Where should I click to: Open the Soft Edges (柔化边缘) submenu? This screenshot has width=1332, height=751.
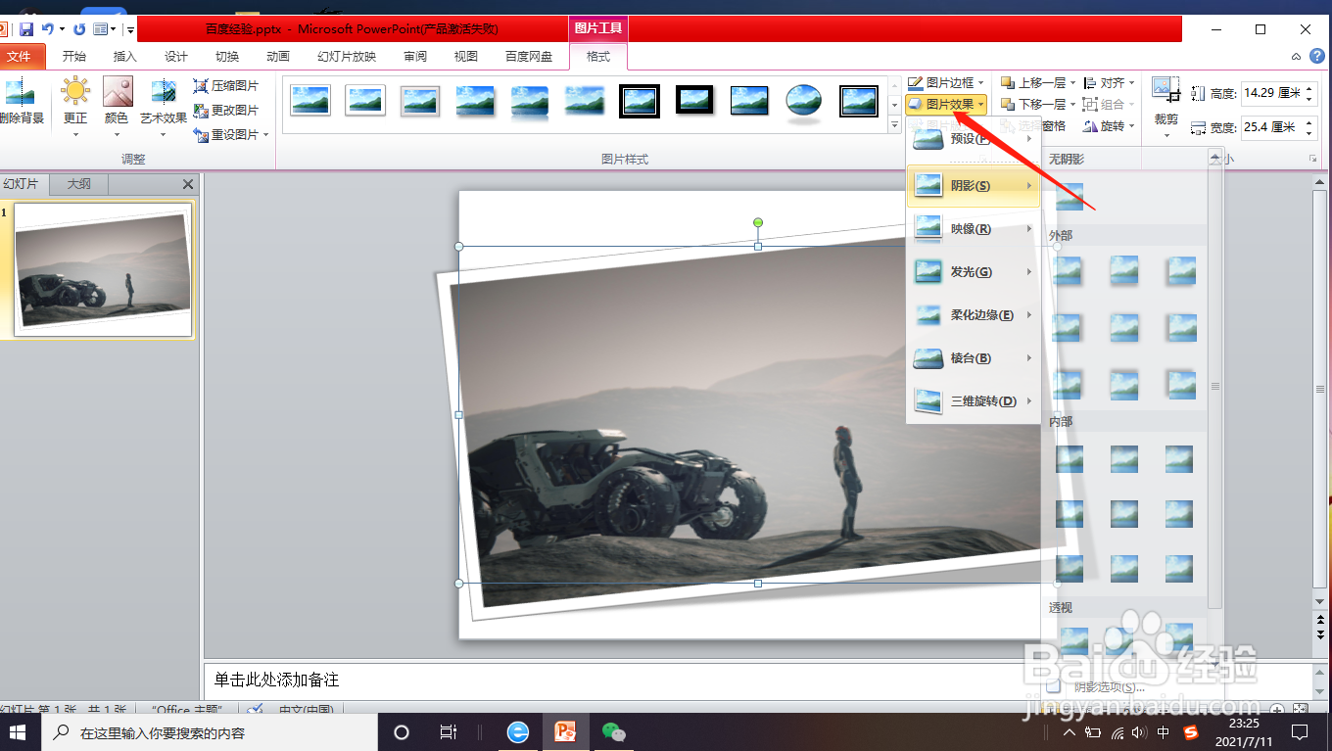click(974, 315)
